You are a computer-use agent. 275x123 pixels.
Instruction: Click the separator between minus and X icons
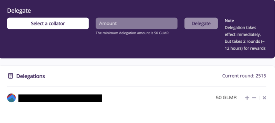[x=259, y=98]
